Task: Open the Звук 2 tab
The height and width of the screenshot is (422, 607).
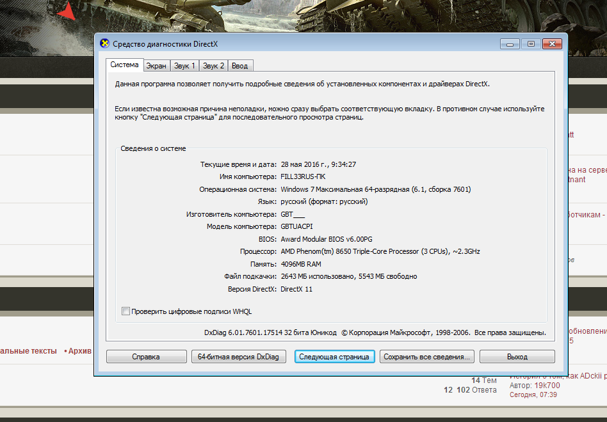Action: click(x=213, y=66)
